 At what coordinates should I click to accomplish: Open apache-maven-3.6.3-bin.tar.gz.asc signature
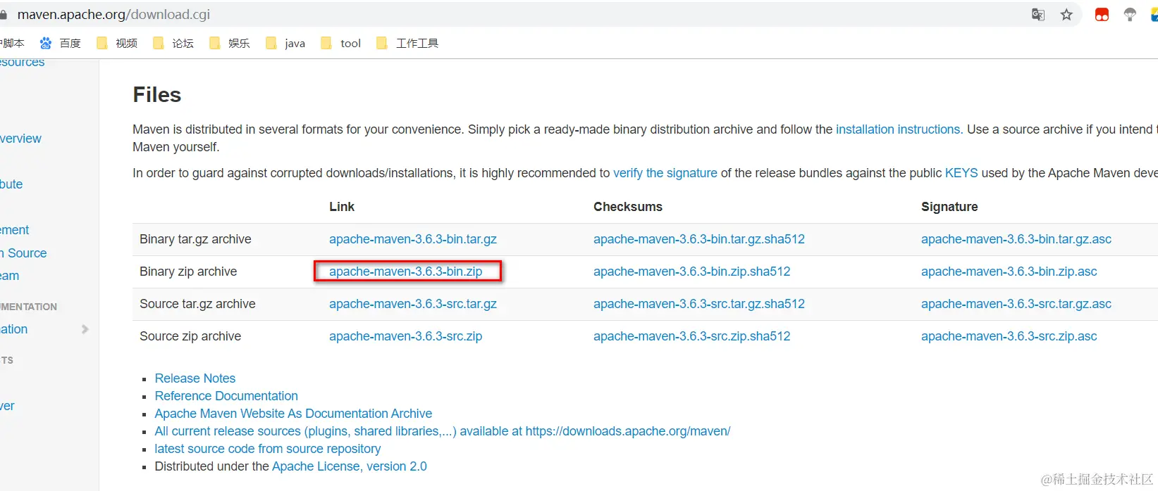pos(1016,239)
